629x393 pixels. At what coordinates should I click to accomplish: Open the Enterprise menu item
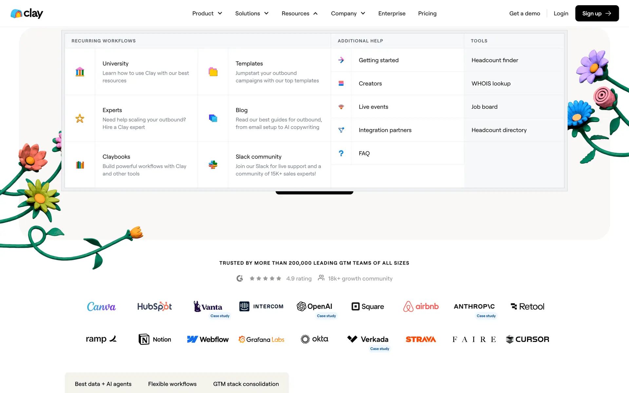coord(392,13)
